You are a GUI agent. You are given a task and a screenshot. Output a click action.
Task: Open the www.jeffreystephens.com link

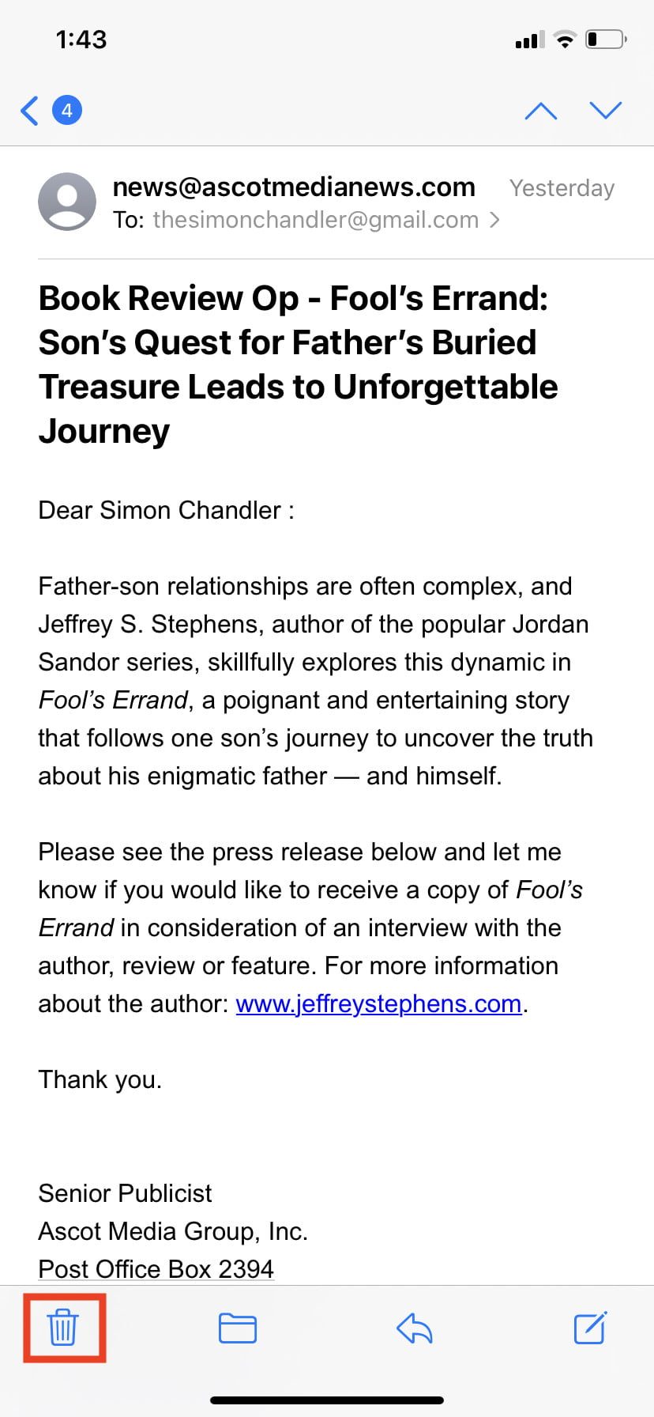(378, 1003)
